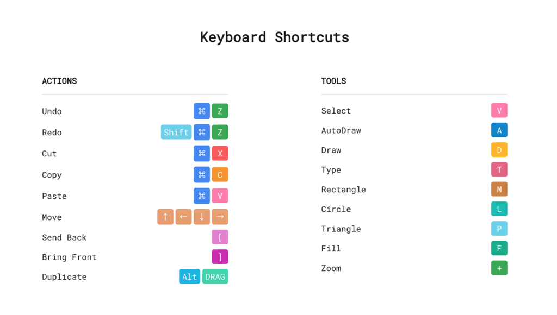Click the plus key for Zoom
This screenshot has width=557, height=315.
499,268
